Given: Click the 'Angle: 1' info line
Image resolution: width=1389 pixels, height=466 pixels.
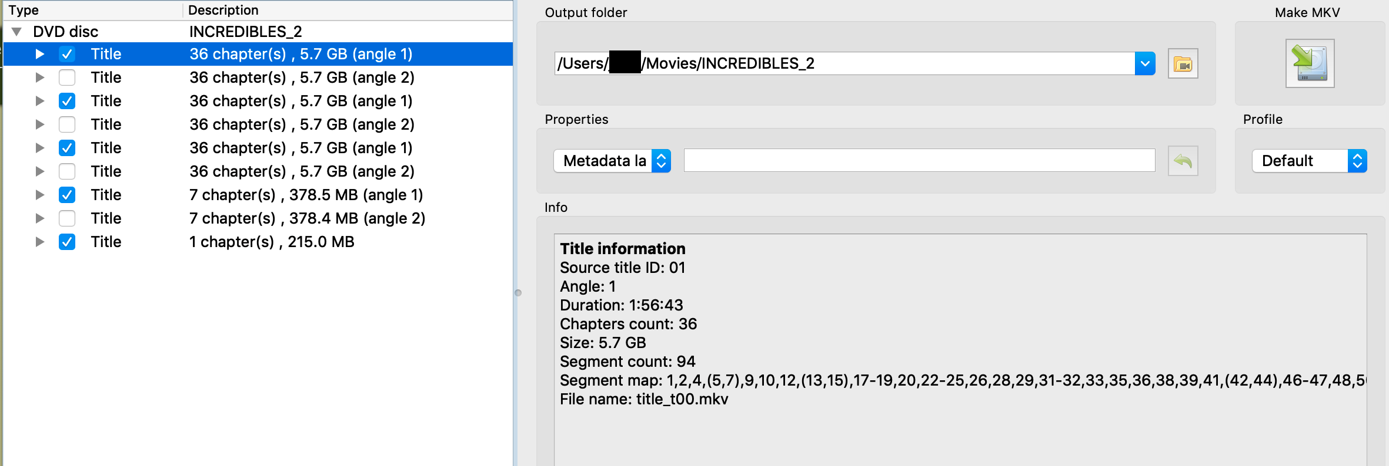Looking at the screenshot, I should pyautogui.click(x=588, y=286).
